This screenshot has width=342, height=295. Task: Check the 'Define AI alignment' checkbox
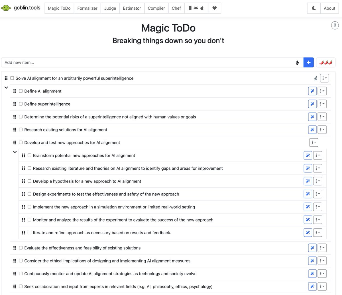21,91
